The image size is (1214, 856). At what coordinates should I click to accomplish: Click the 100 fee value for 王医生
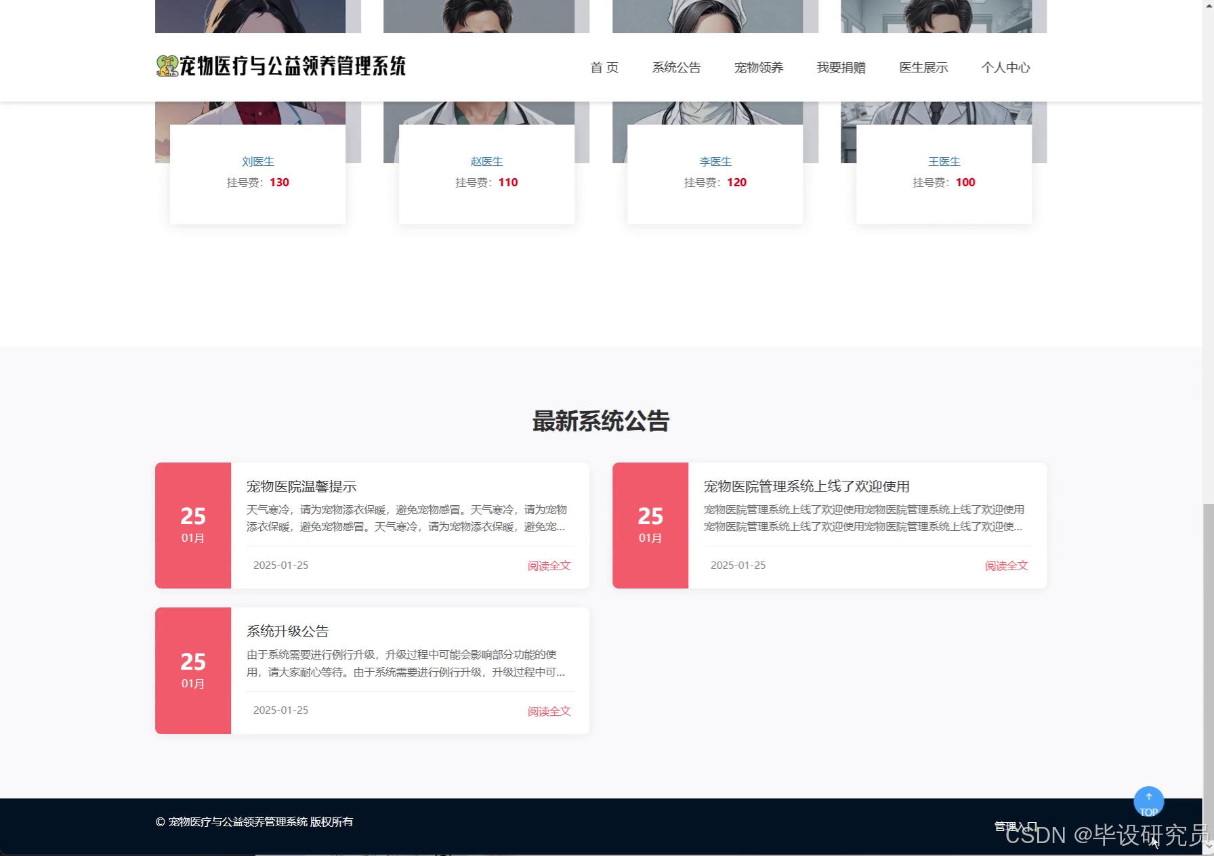pos(965,182)
